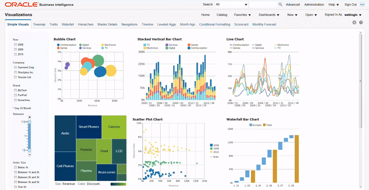Open the Monthly Forecast tab
This screenshot has width=369, height=190.
click(264, 24)
